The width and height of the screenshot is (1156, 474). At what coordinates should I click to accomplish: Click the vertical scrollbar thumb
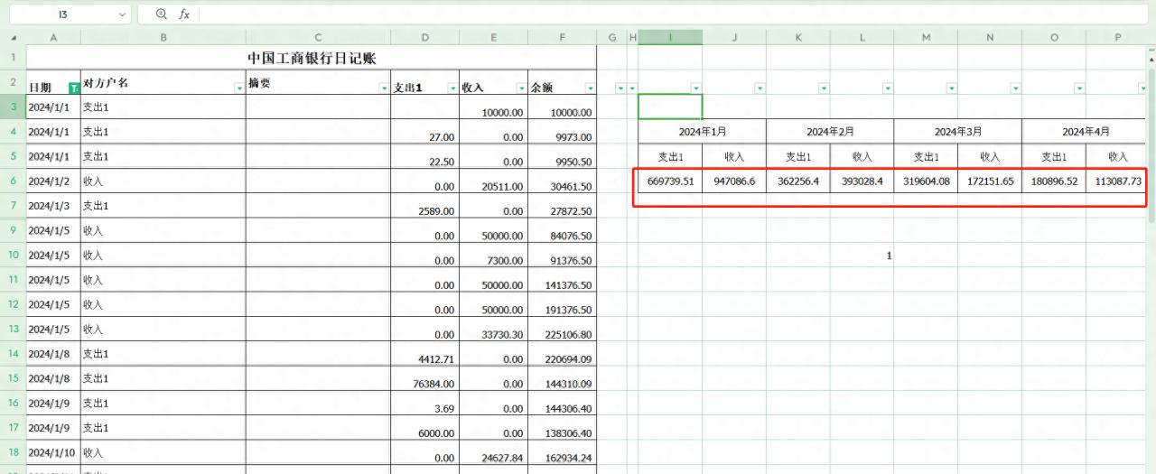pos(1151,144)
